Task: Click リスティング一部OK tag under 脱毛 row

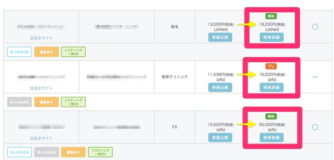Action: [x=73, y=52]
